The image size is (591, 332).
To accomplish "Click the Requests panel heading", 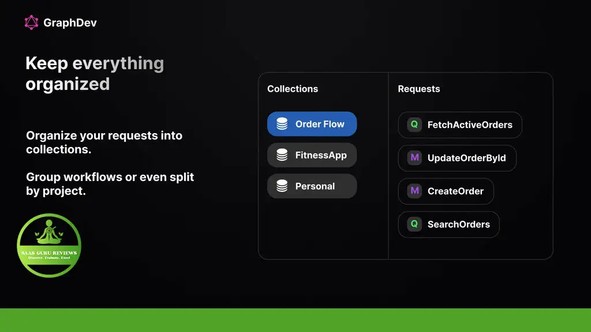I will coord(419,89).
